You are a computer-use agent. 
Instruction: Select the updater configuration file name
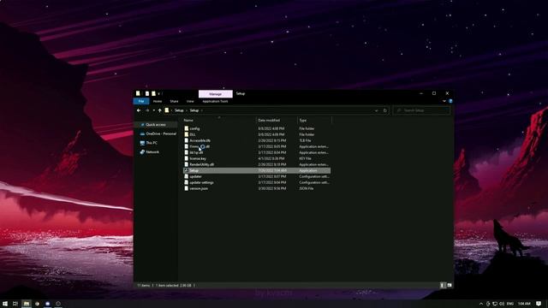[x=195, y=176]
